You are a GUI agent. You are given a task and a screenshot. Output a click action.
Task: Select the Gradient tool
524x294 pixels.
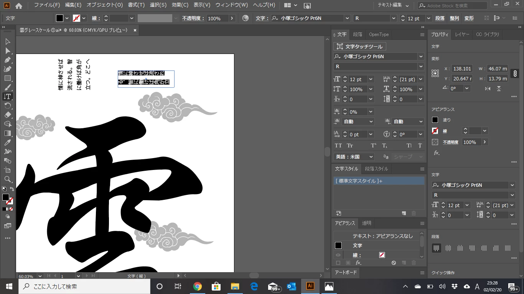7,133
